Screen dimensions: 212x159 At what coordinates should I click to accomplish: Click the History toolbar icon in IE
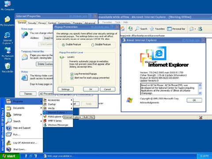click(x=130, y=29)
